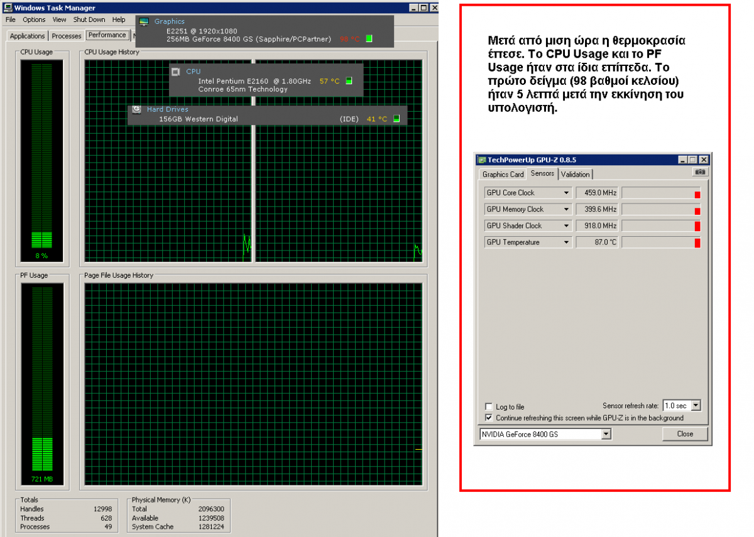Click the green indicator next to 98 °C
754x537 pixels.
tap(369, 39)
